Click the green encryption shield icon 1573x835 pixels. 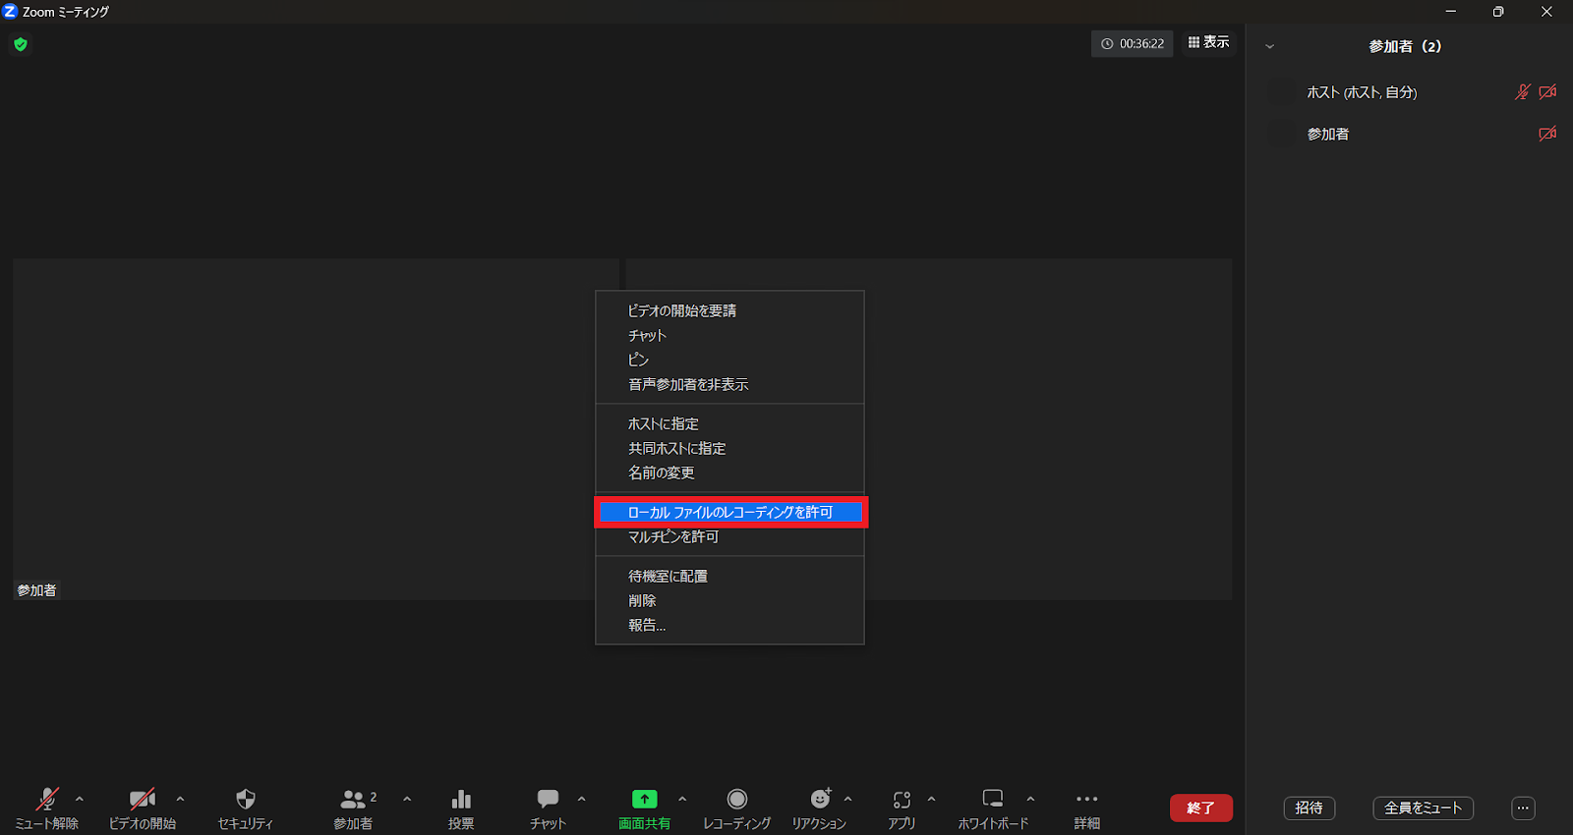[x=21, y=44]
